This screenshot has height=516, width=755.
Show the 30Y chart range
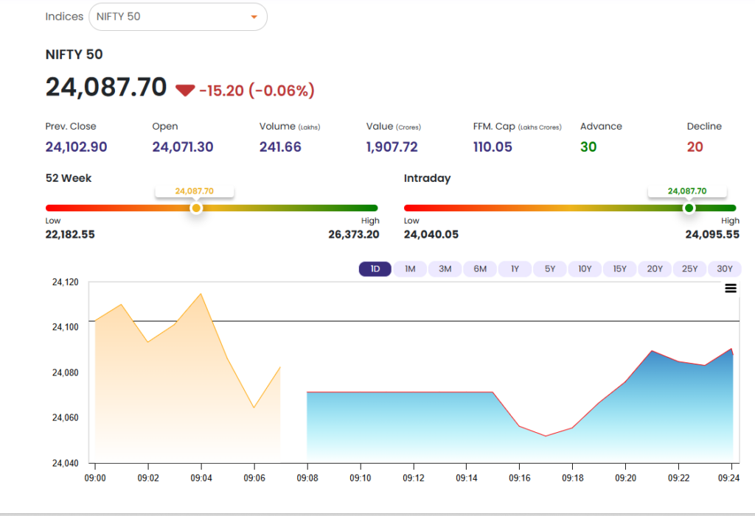tap(725, 269)
